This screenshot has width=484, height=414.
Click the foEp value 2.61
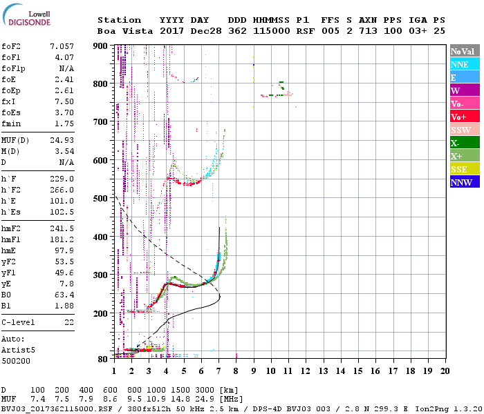[x=64, y=90]
